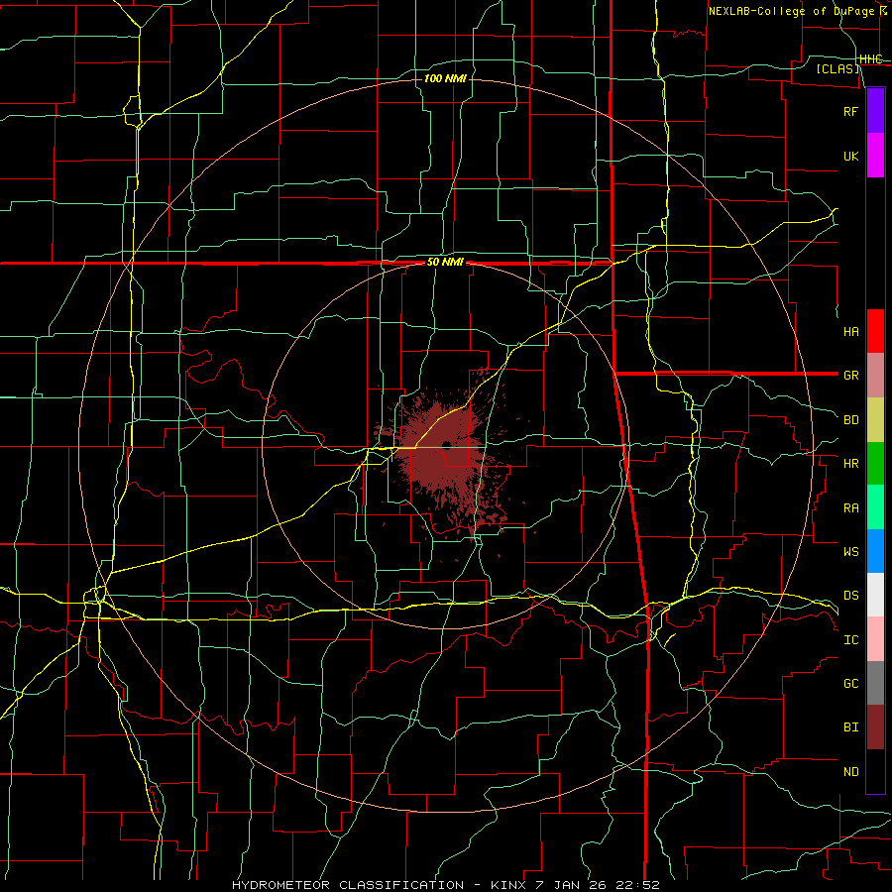Click the HR legend label
Screen dimensions: 892x892
tap(851, 464)
